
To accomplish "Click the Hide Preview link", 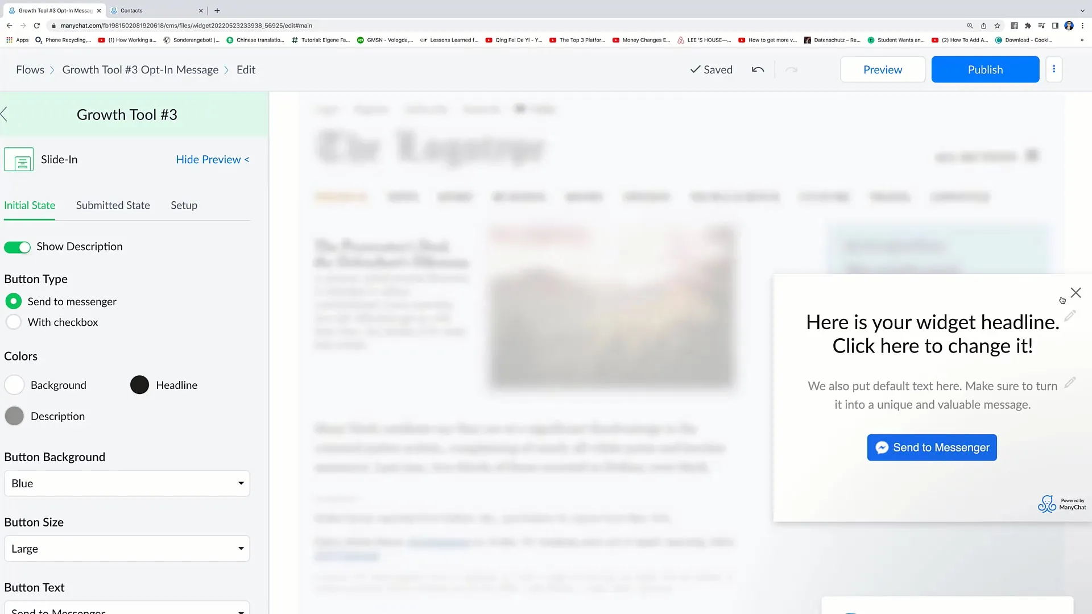I will click(x=212, y=159).
